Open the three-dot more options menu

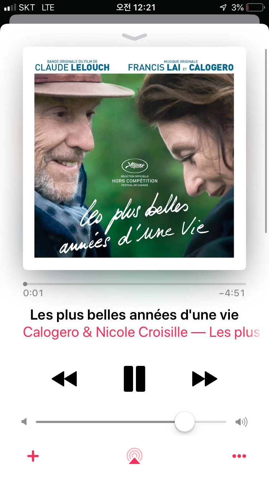(239, 456)
